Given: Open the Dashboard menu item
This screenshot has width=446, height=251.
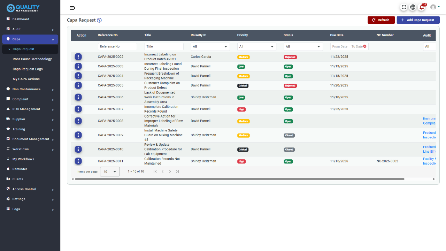Looking at the screenshot, I should point(21,19).
